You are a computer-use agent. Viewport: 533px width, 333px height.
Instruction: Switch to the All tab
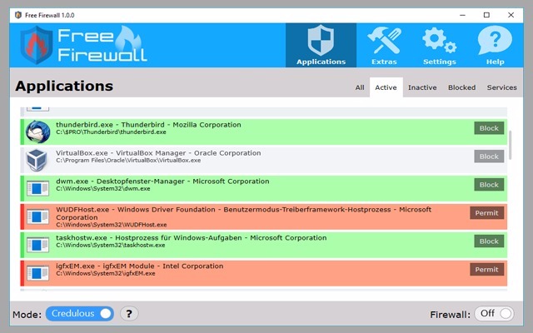point(360,87)
